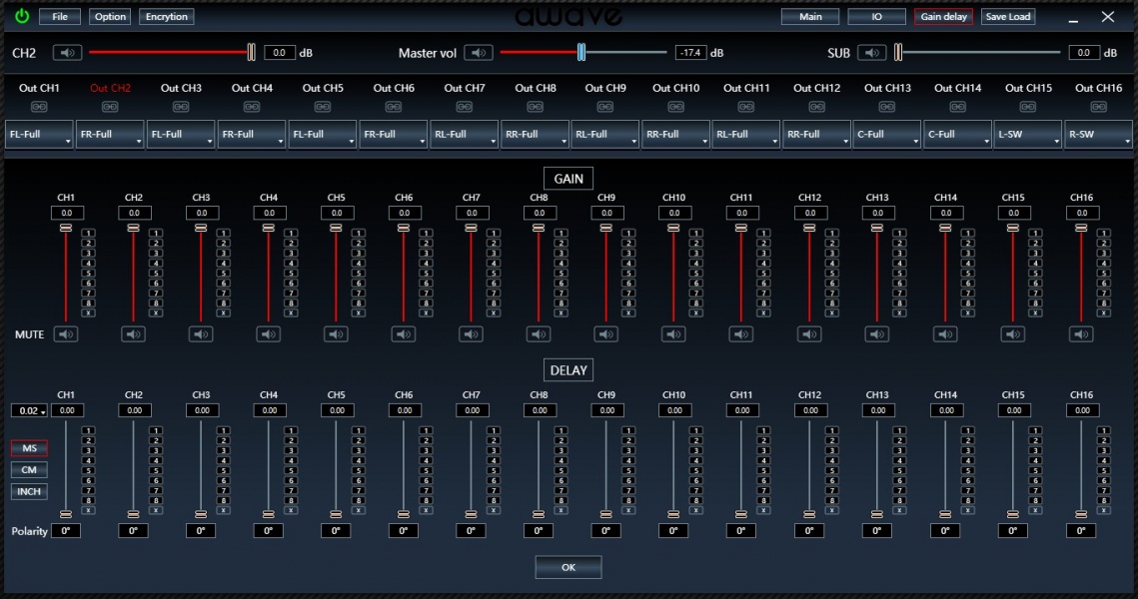The width and height of the screenshot is (1138, 599).
Task: Click the SUB volume slider handle
Action: (898, 52)
